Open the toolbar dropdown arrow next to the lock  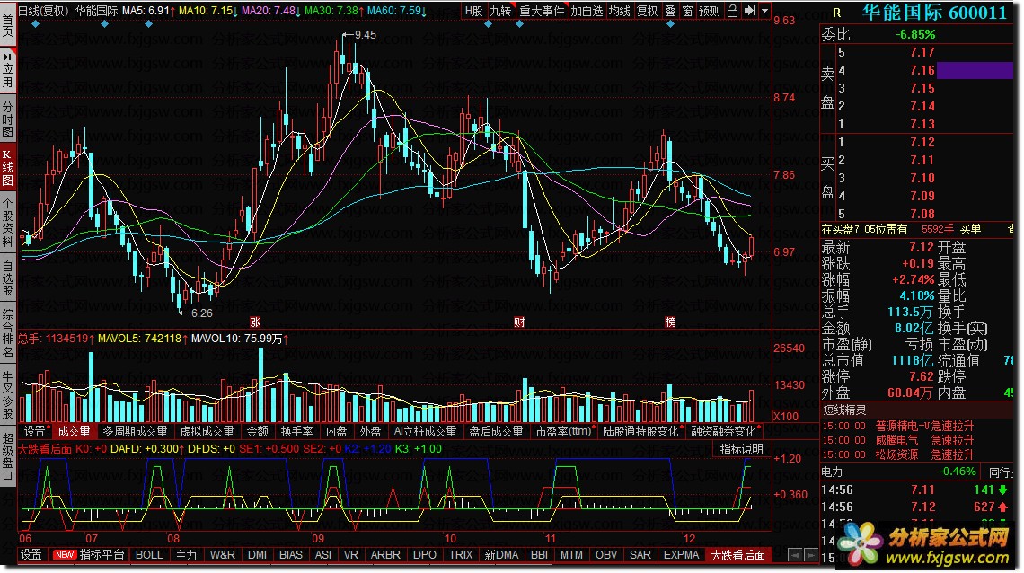(764, 11)
